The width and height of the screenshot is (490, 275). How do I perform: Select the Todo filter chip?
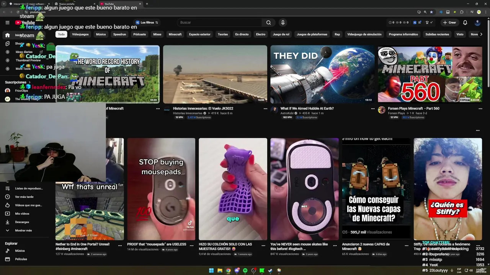tap(61, 34)
